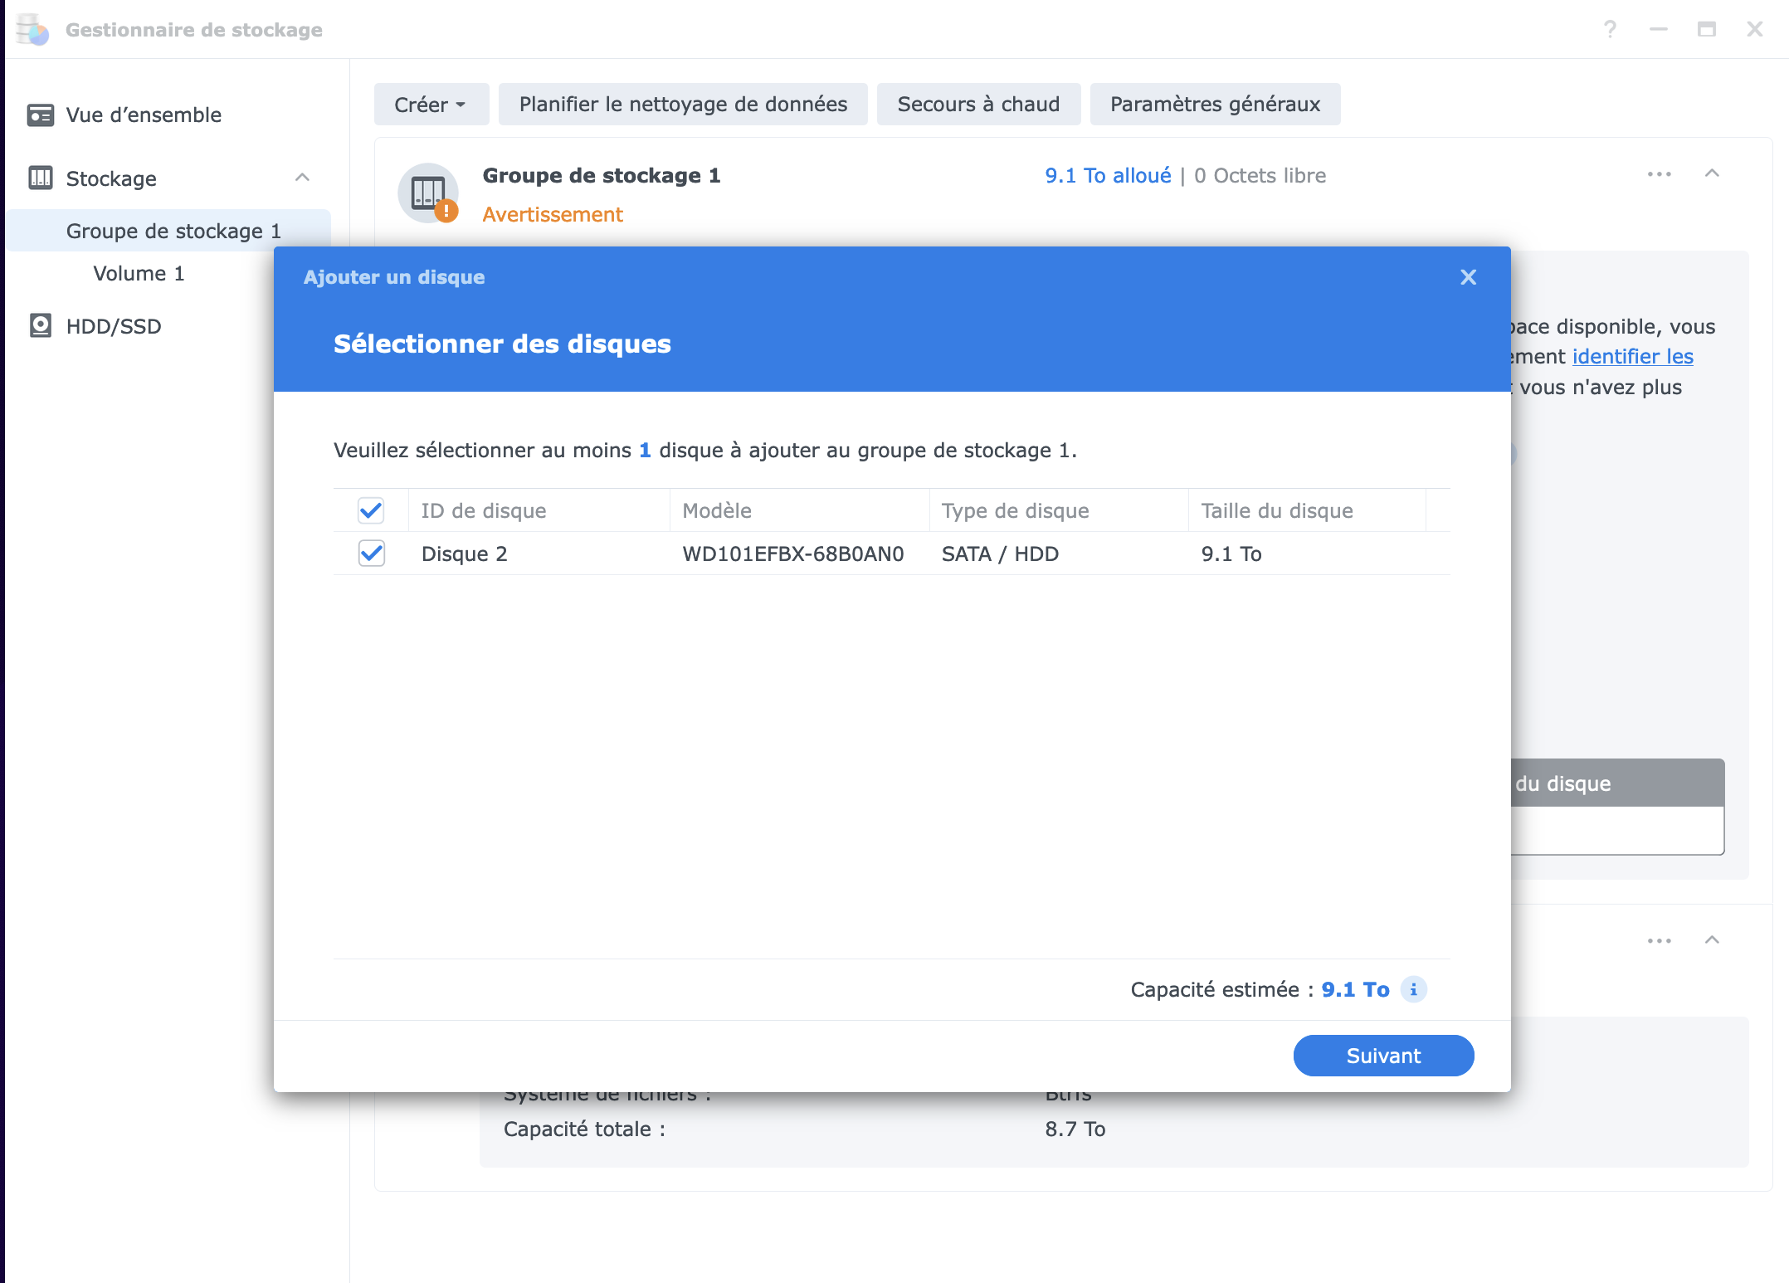
Task: Click the Storage Manager app icon
Action: coord(33,30)
